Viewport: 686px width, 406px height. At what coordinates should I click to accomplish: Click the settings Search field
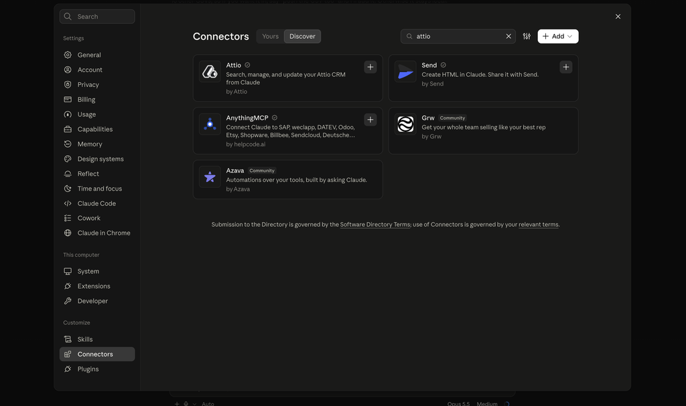pos(97,17)
